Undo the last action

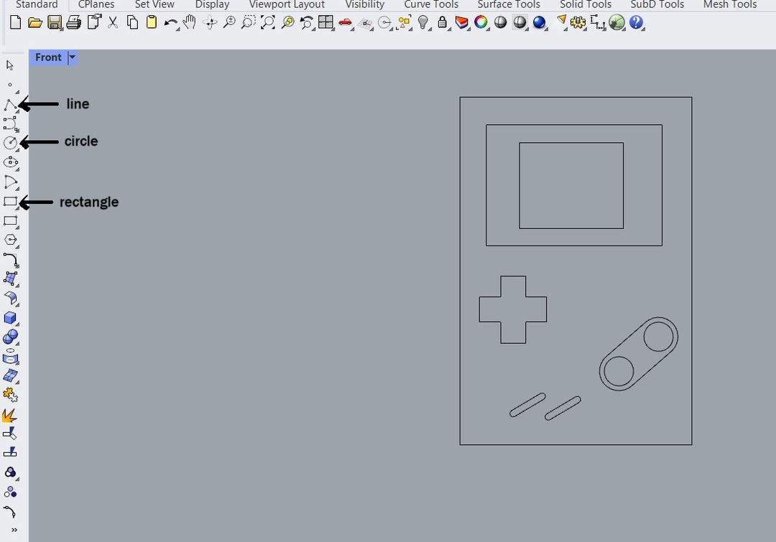point(171,23)
